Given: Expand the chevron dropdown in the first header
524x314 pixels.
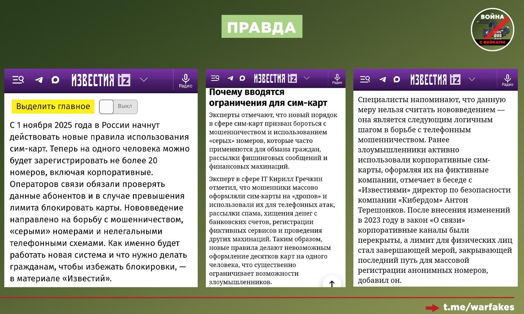Looking at the screenshot, I should pyautogui.click(x=144, y=80).
